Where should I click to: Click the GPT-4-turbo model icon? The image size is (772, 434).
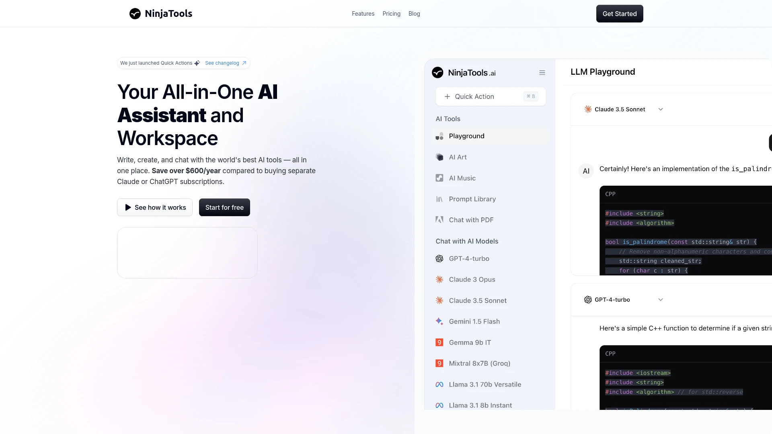coord(439,259)
